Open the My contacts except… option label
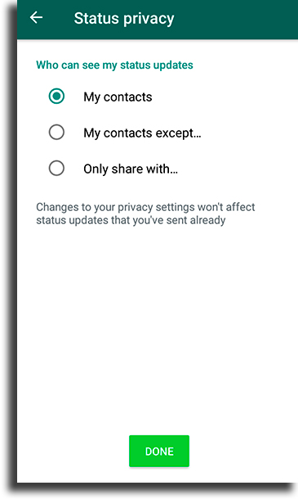The height and width of the screenshot is (499, 298). click(x=142, y=133)
